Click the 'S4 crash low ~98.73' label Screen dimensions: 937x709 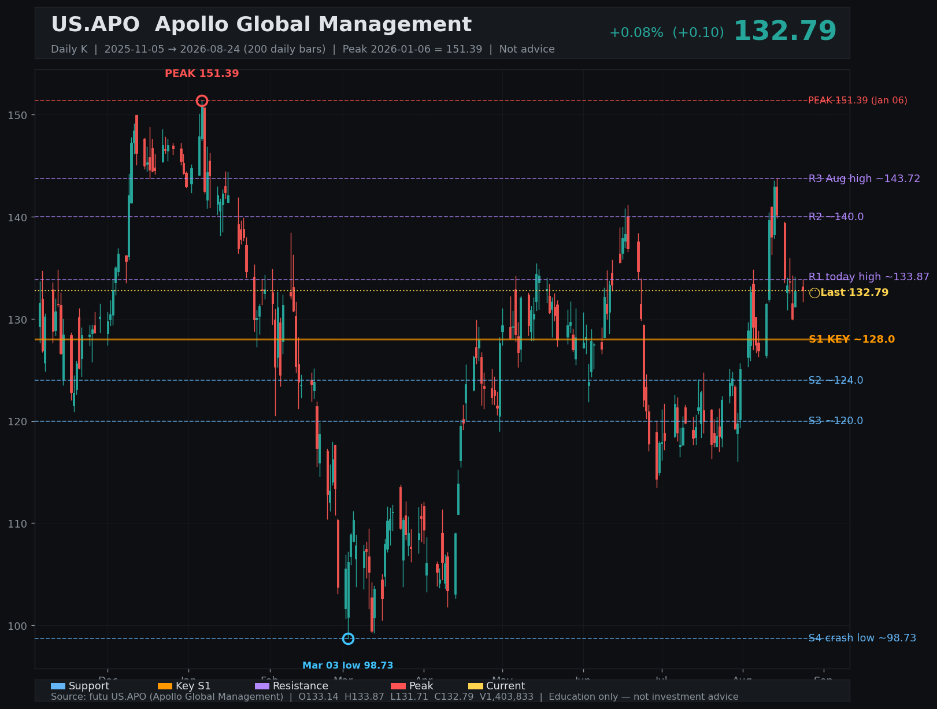pyautogui.click(x=862, y=638)
